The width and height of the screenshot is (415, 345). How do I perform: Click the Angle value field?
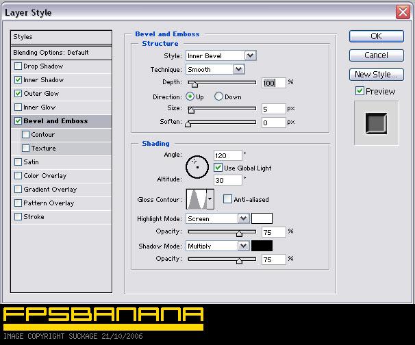(x=228, y=155)
